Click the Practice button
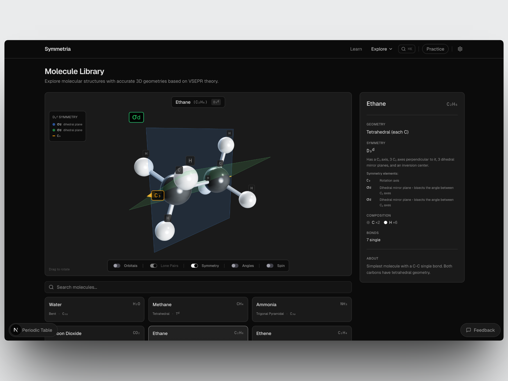Image resolution: width=508 pixels, height=381 pixels. pos(435,49)
